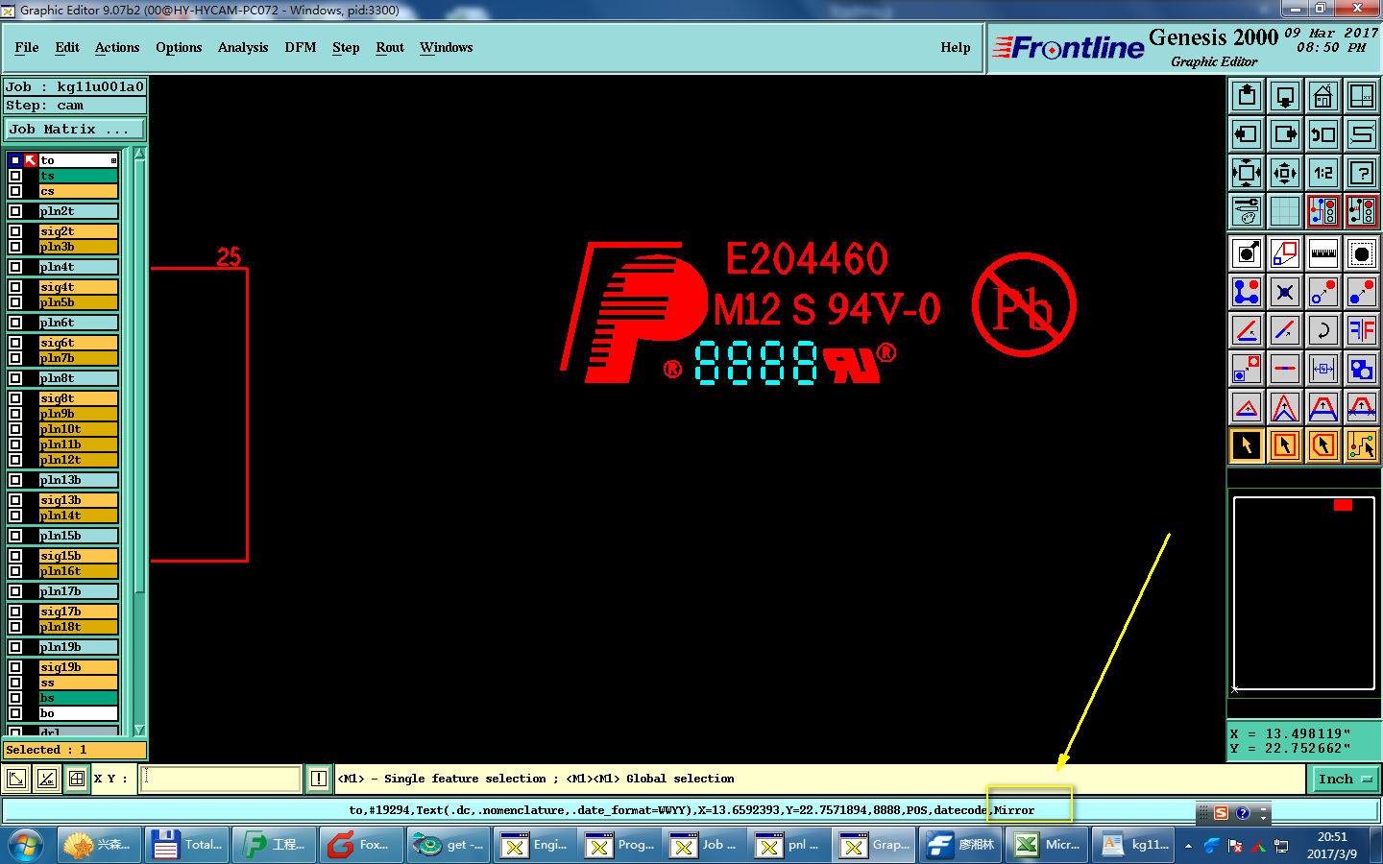Screen dimensions: 1383x864
Task: Toggle the checkbox for layer bo
Action: (x=15, y=713)
